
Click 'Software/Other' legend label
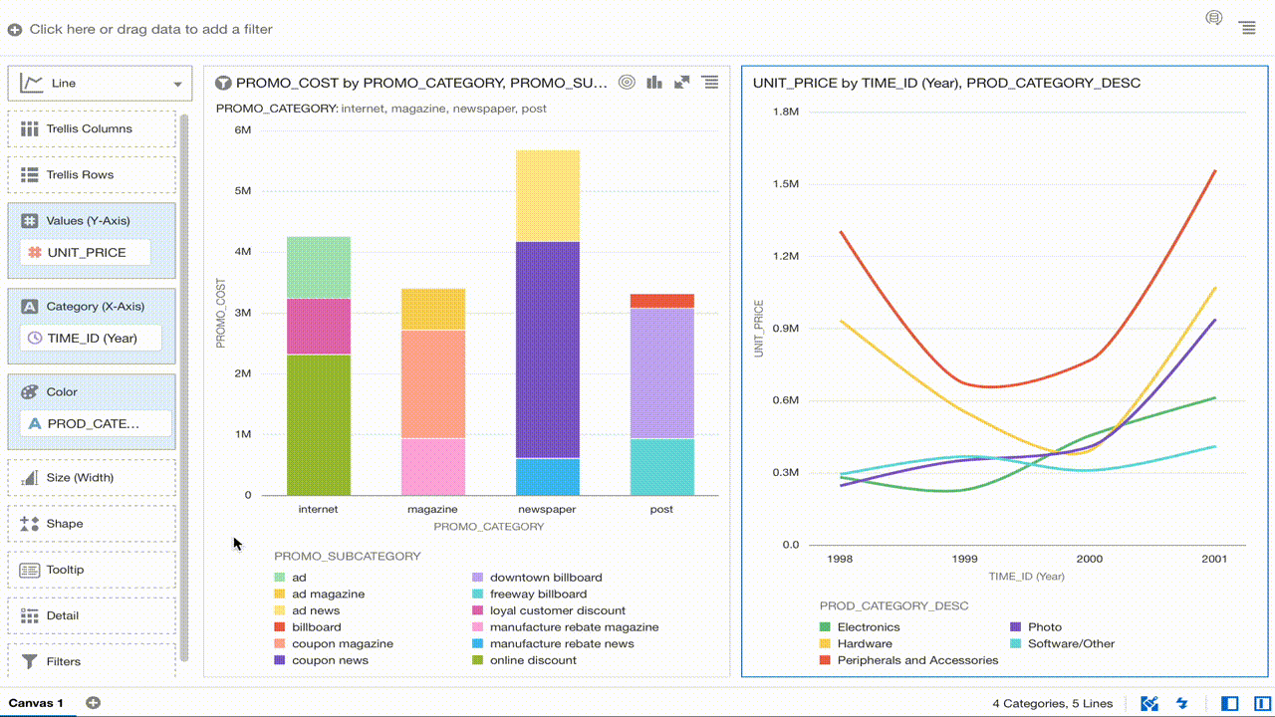[x=1072, y=644]
